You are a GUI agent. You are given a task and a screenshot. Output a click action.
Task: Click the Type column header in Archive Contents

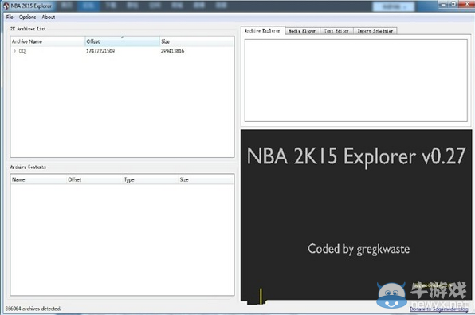tap(151, 179)
